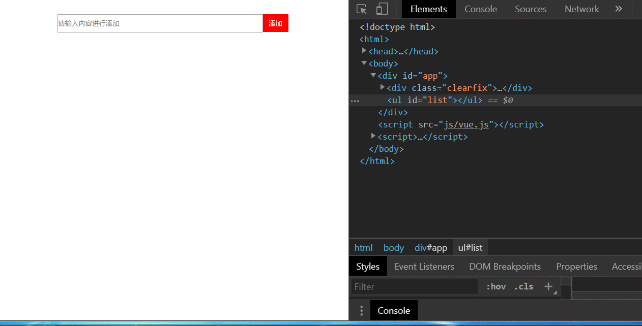Select the script src vue.js row
642x326 pixels.
(x=461, y=124)
